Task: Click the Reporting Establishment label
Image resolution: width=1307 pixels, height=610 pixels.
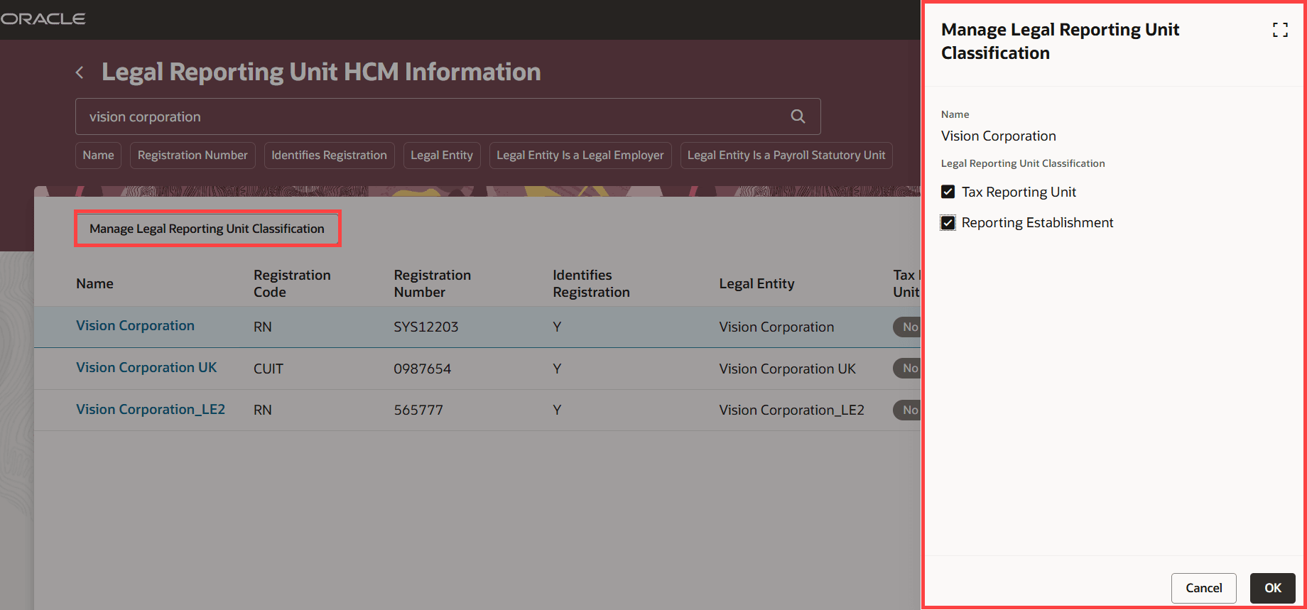Action: pos(1037,223)
